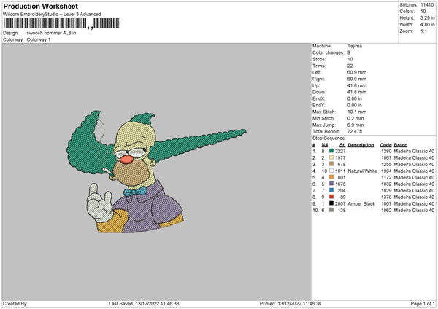Click the 'Stops:' label
This screenshot has width=438, height=309.
pyautogui.click(x=319, y=60)
